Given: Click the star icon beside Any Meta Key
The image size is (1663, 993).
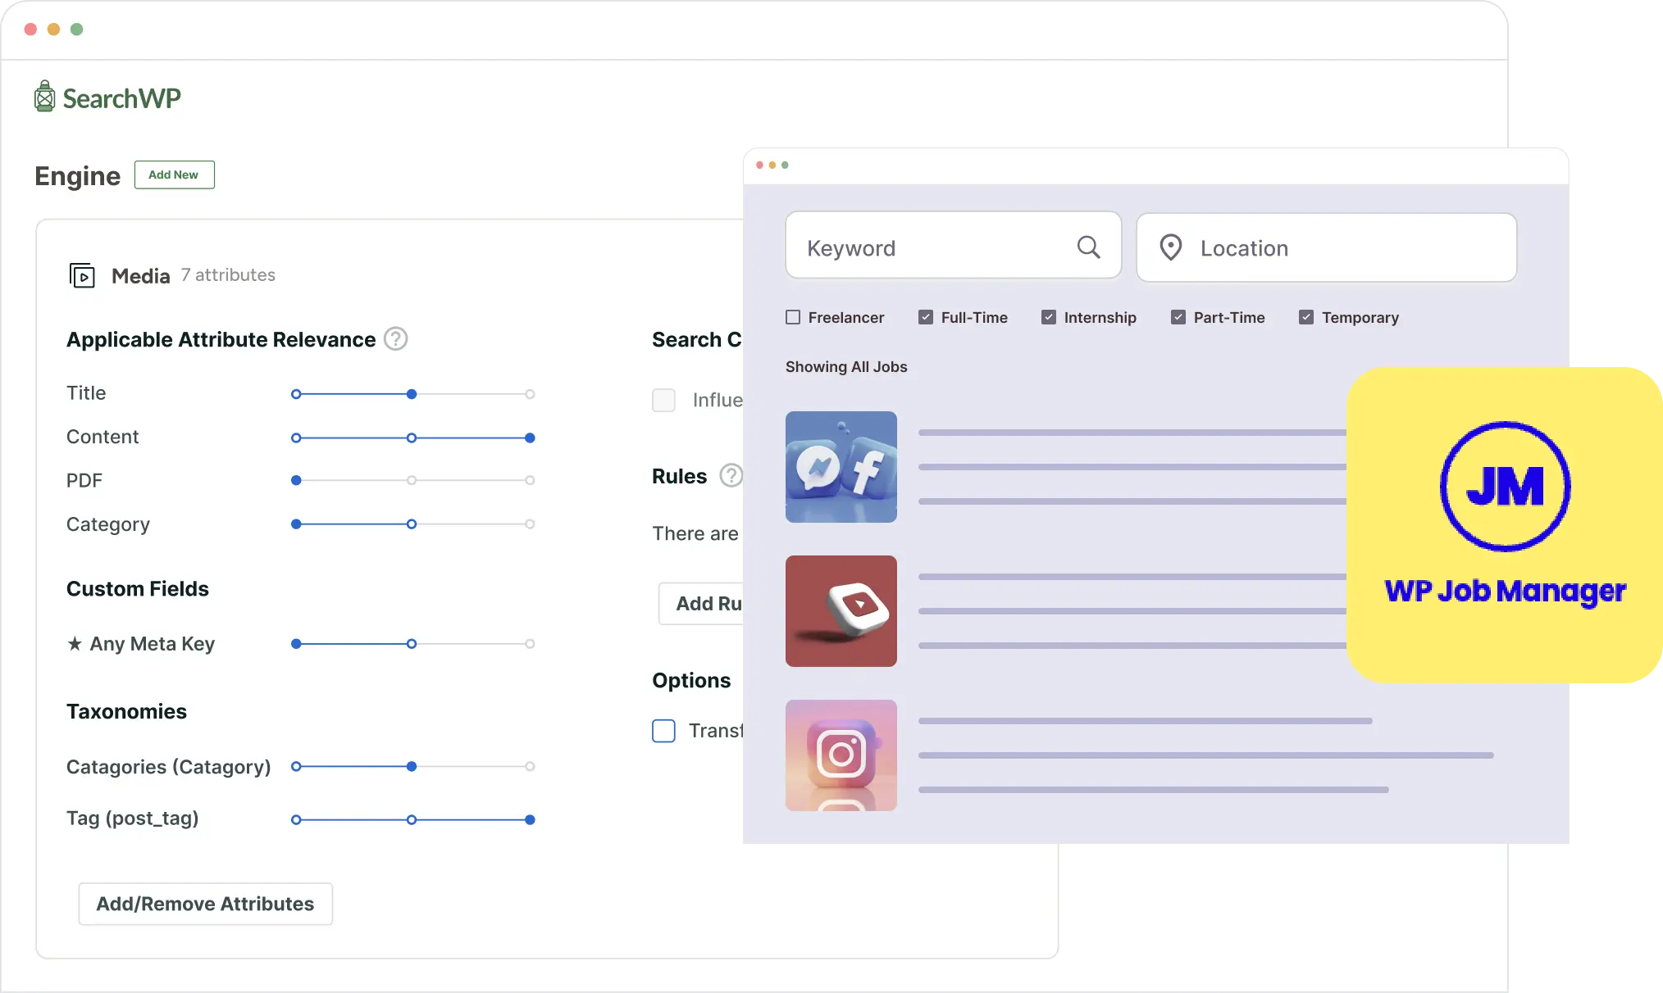Looking at the screenshot, I should coord(75,643).
